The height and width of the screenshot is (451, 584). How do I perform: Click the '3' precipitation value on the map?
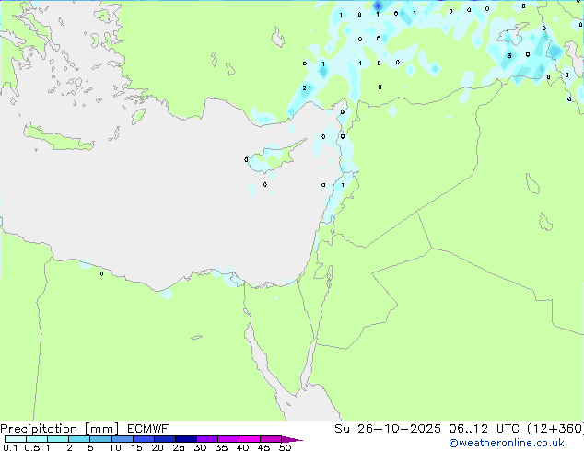(x=509, y=56)
